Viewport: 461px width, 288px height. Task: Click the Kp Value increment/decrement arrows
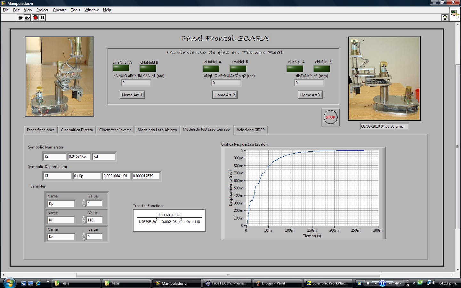pyautogui.click(x=84, y=204)
